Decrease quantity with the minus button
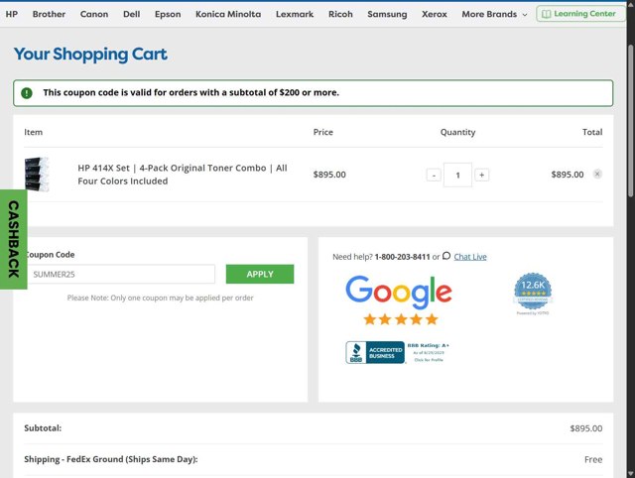Image resolution: width=635 pixels, height=478 pixels. (x=434, y=175)
